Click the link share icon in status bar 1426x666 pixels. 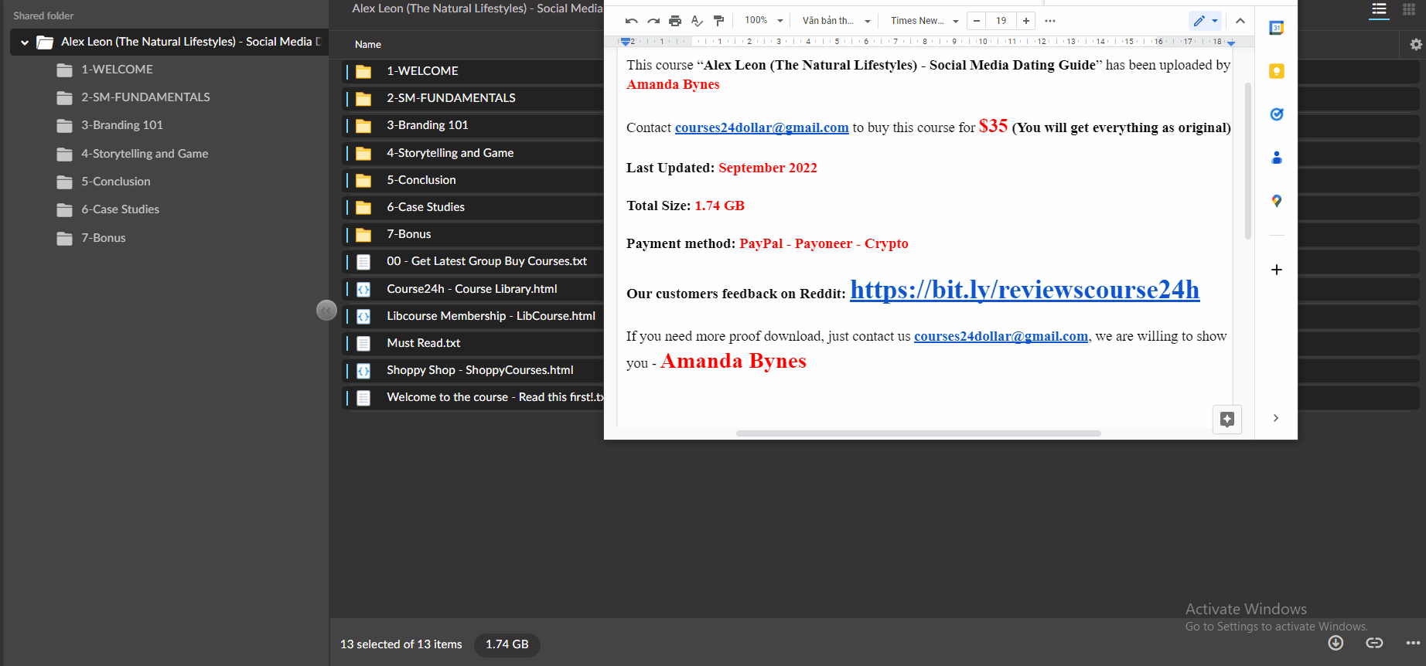pyautogui.click(x=1374, y=643)
